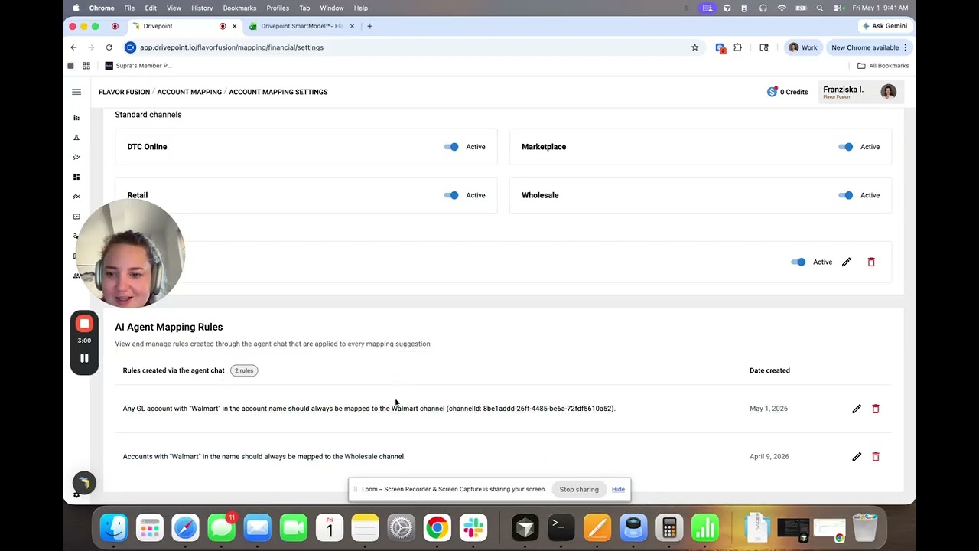Click the 2 rules count badge
The width and height of the screenshot is (979, 551).
[244, 370]
